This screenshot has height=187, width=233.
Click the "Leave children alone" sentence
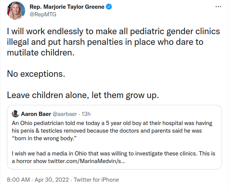click(x=83, y=95)
